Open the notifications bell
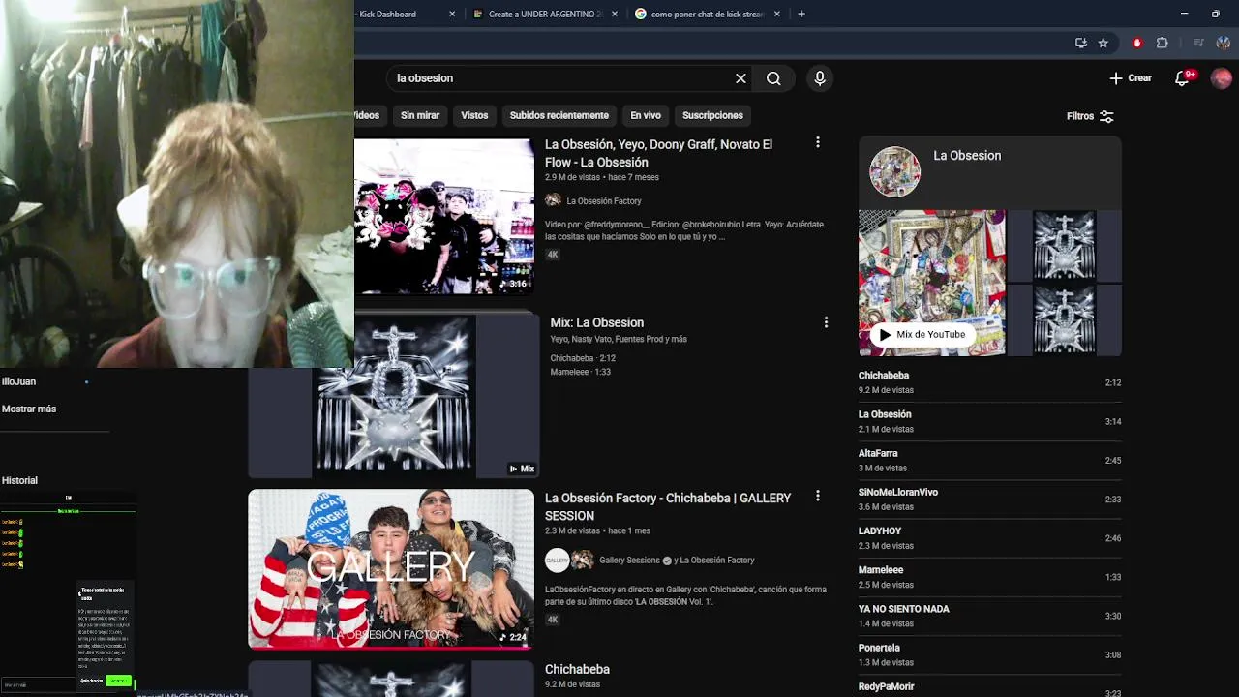This screenshot has width=1239, height=697. (x=1182, y=78)
